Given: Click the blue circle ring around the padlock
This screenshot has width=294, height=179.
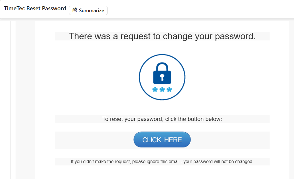Looking at the screenshot, I should click(x=139, y=77).
